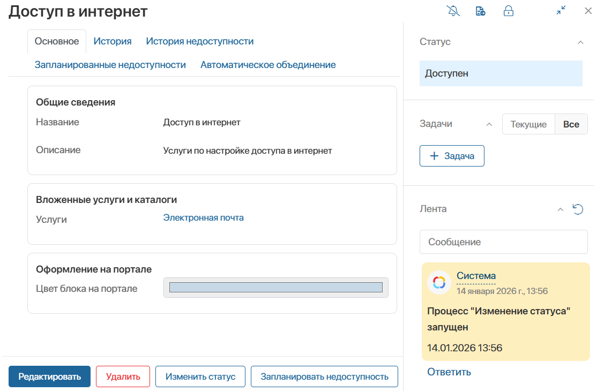The height and width of the screenshot is (392, 597).
Task: Click the muted notifications bell icon
Action: (453, 11)
